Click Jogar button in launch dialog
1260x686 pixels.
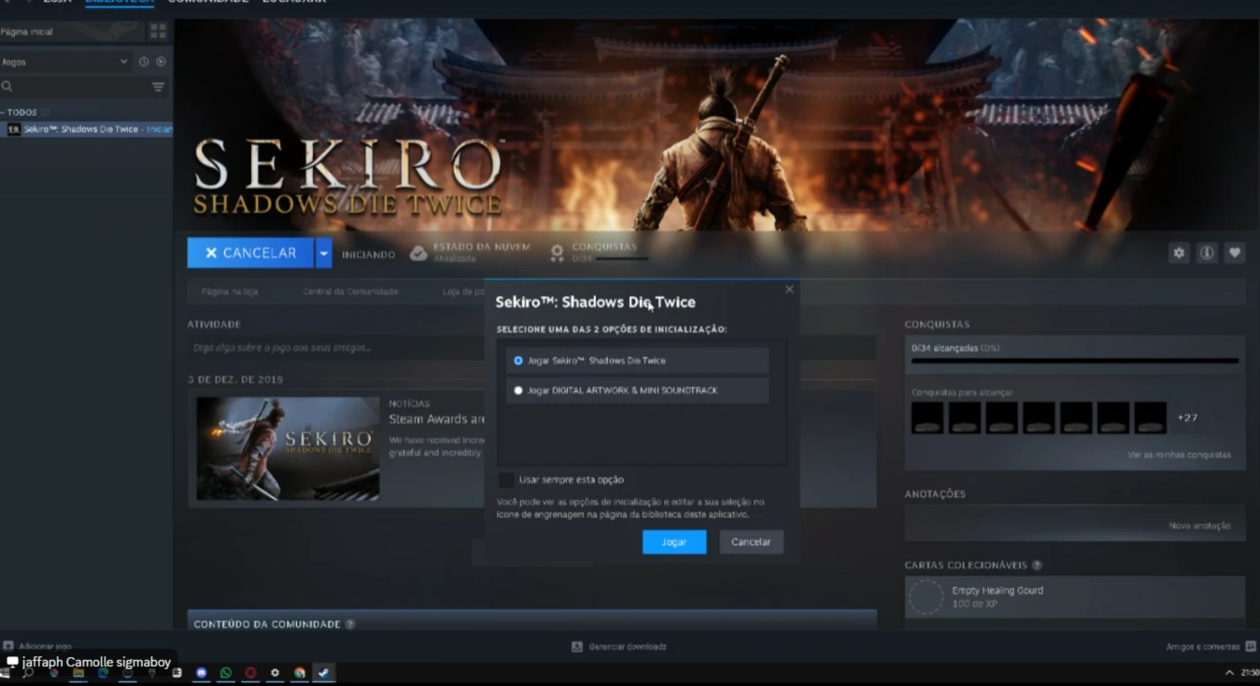(x=674, y=542)
